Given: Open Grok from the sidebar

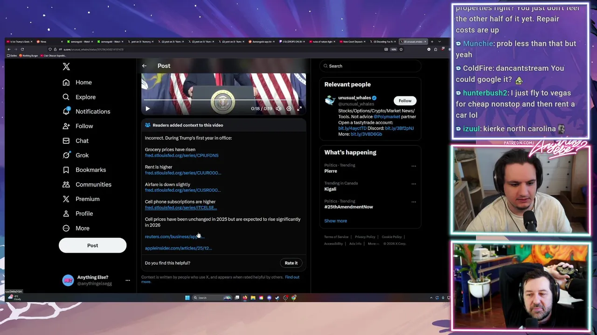Looking at the screenshot, I should click(76, 155).
